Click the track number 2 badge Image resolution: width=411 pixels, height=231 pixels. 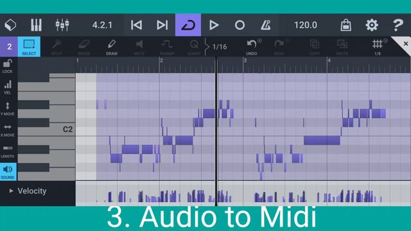click(x=9, y=47)
